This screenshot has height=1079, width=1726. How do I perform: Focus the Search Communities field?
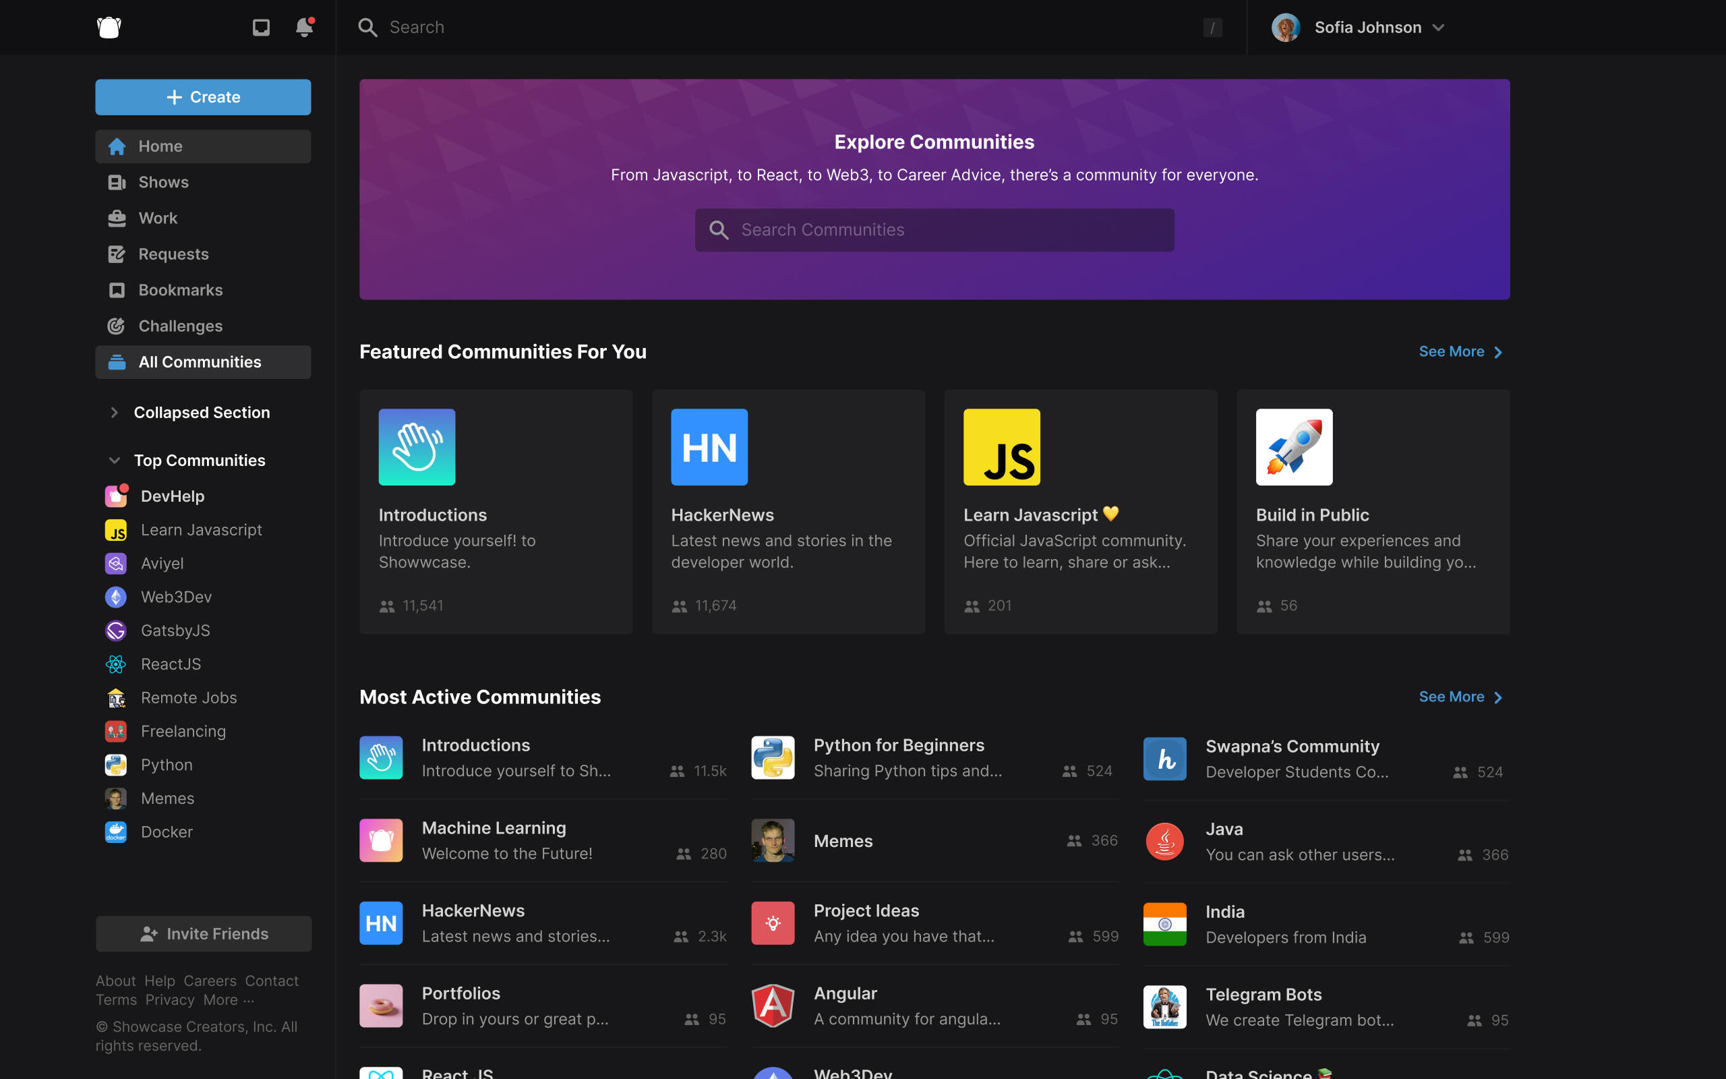[934, 230]
